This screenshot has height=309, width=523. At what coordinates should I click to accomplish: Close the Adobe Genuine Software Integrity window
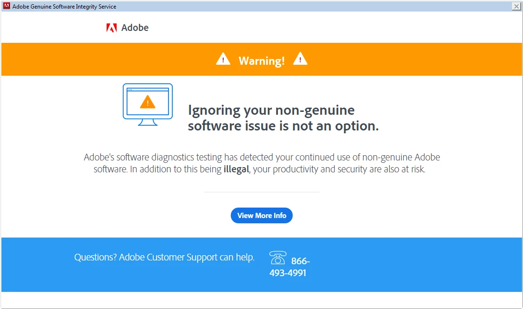click(x=516, y=6)
